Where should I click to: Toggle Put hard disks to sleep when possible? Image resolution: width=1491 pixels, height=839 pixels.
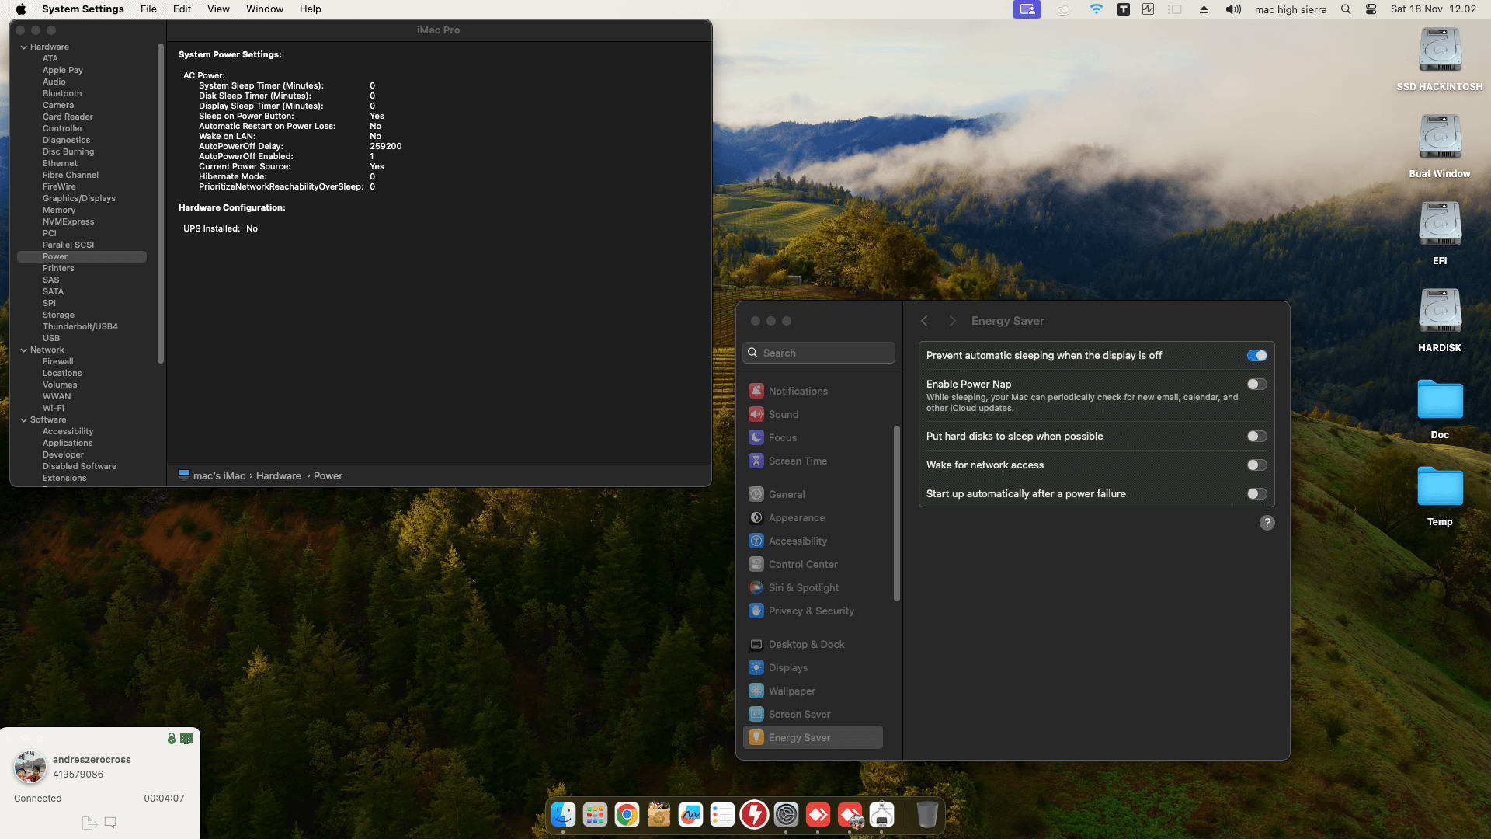tap(1256, 436)
